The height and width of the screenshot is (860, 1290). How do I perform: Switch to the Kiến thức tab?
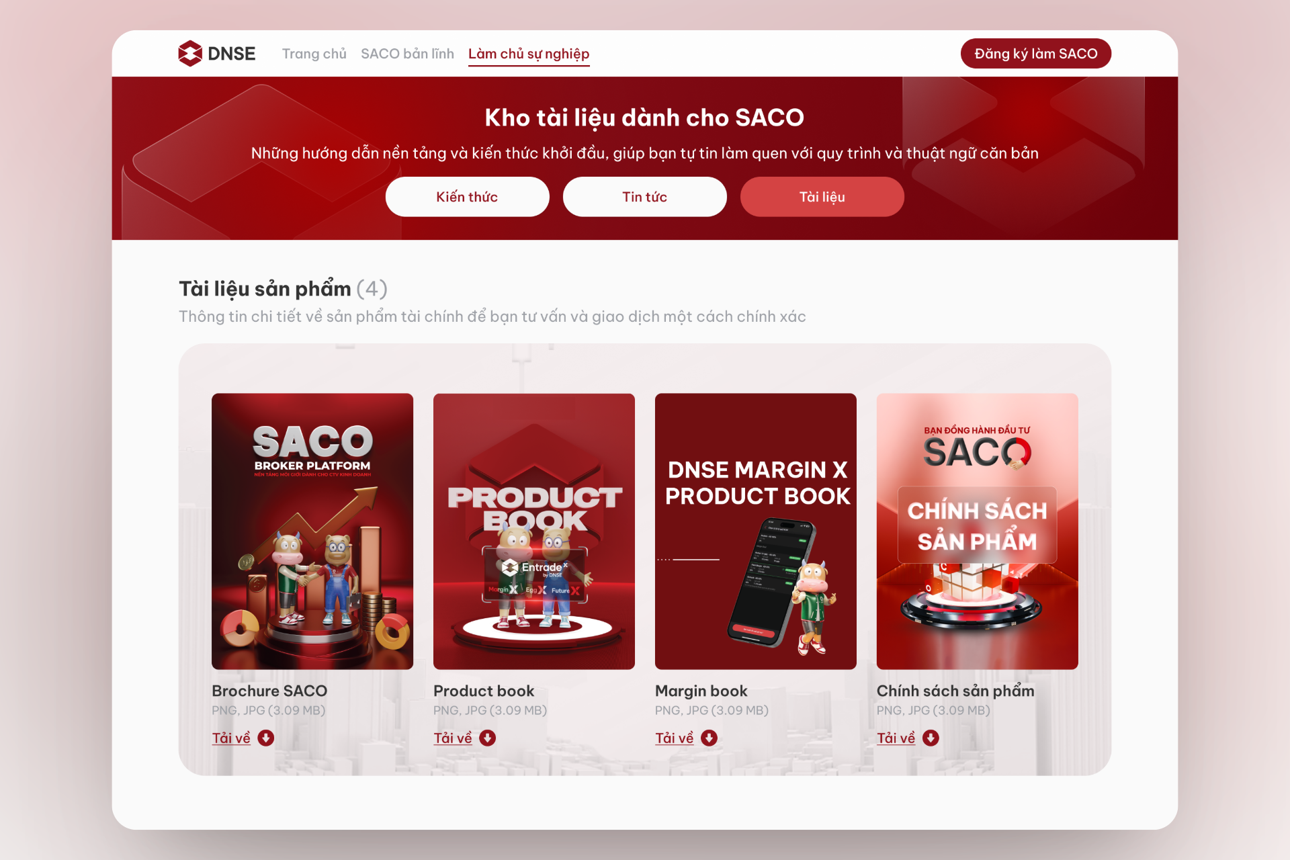[467, 197]
